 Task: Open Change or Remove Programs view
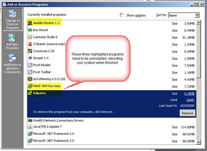13,19
